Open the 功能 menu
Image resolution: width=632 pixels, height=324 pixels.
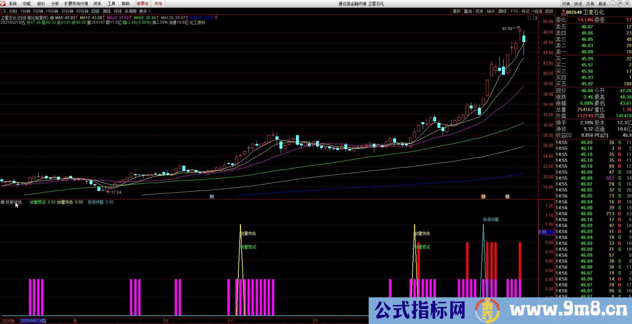click(x=27, y=4)
